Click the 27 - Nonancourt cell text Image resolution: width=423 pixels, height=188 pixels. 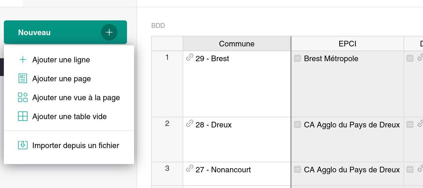pyautogui.click(x=223, y=170)
